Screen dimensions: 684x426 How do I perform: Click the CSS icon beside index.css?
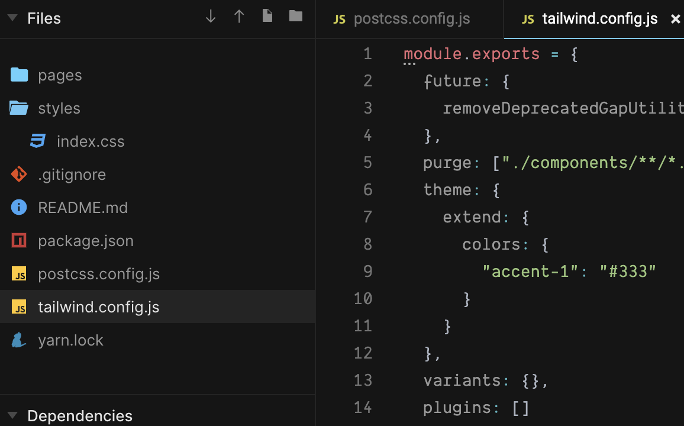tap(38, 141)
